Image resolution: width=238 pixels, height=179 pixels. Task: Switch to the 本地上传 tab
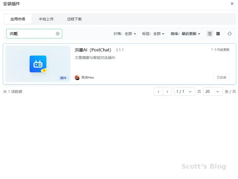coord(46,19)
